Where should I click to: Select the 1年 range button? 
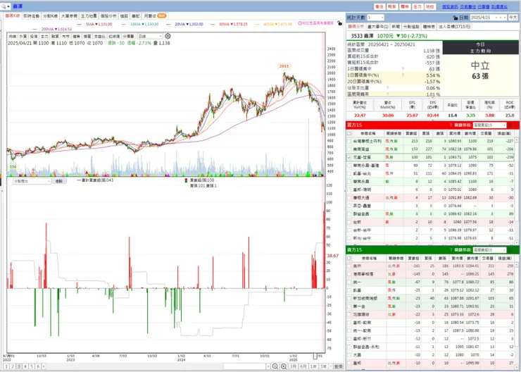(x=313, y=366)
